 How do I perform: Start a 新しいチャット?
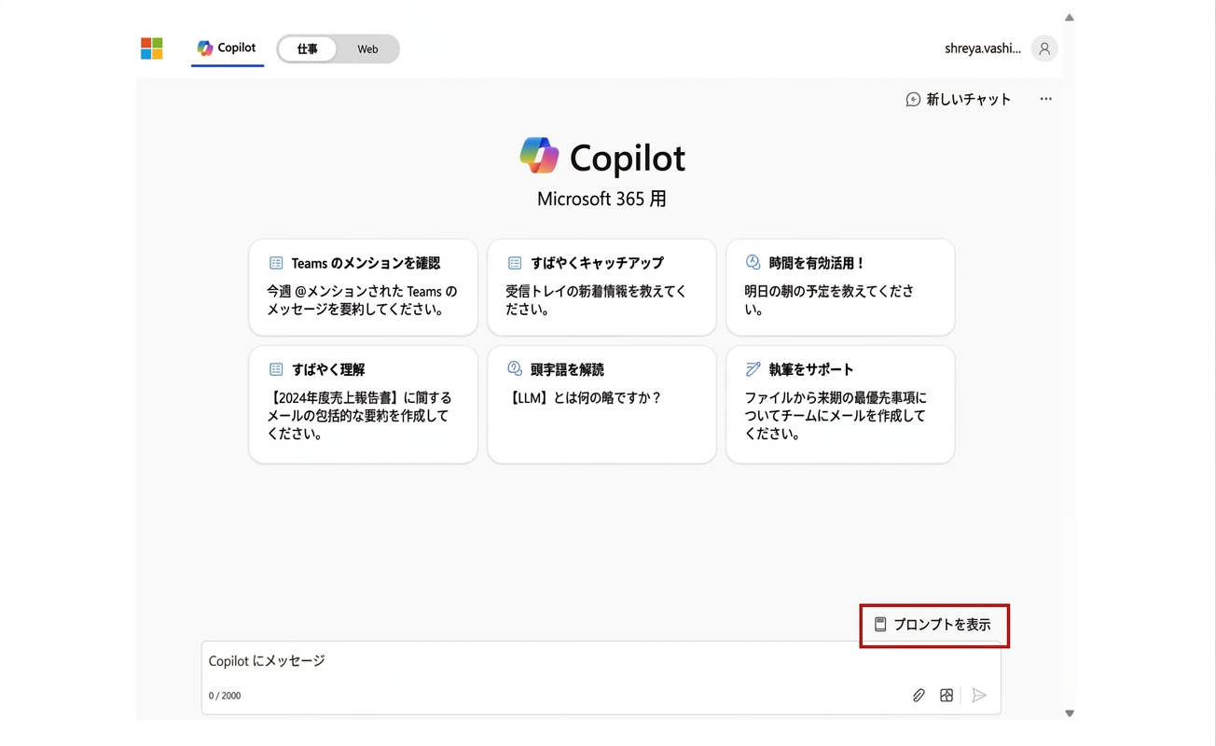pyautogui.click(x=959, y=99)
